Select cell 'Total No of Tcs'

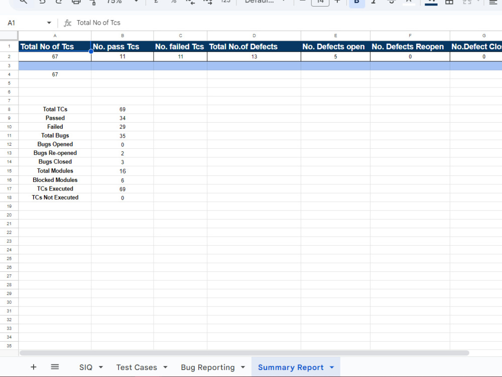coord(55,46)
